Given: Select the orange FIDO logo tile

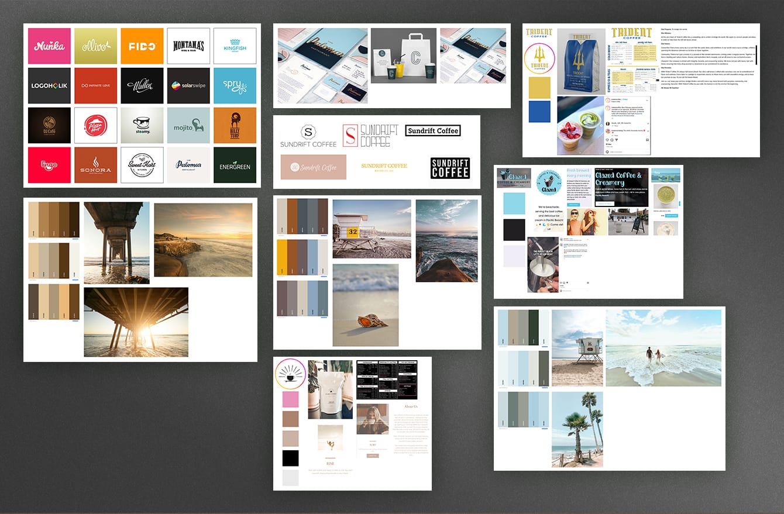Looking at the screenshot, I should (142, 46).
